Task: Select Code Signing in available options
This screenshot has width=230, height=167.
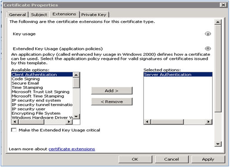Action: (x=42, y=79)
